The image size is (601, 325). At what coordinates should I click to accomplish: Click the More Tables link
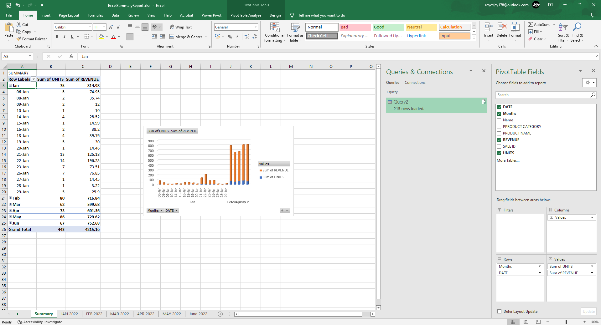[508, 160]
